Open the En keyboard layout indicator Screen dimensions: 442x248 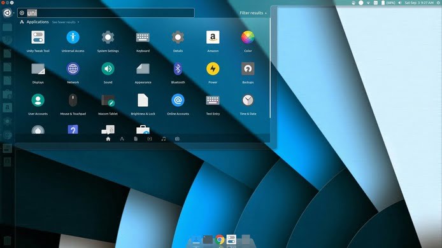point(376,3)
